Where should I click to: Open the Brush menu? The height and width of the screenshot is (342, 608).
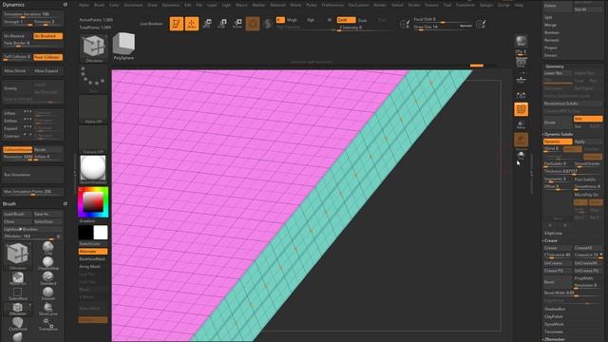[99, 5]
